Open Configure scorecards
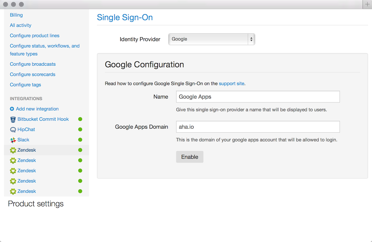The width and height of the screenshot is (372, 242). (x=32, y=74)
